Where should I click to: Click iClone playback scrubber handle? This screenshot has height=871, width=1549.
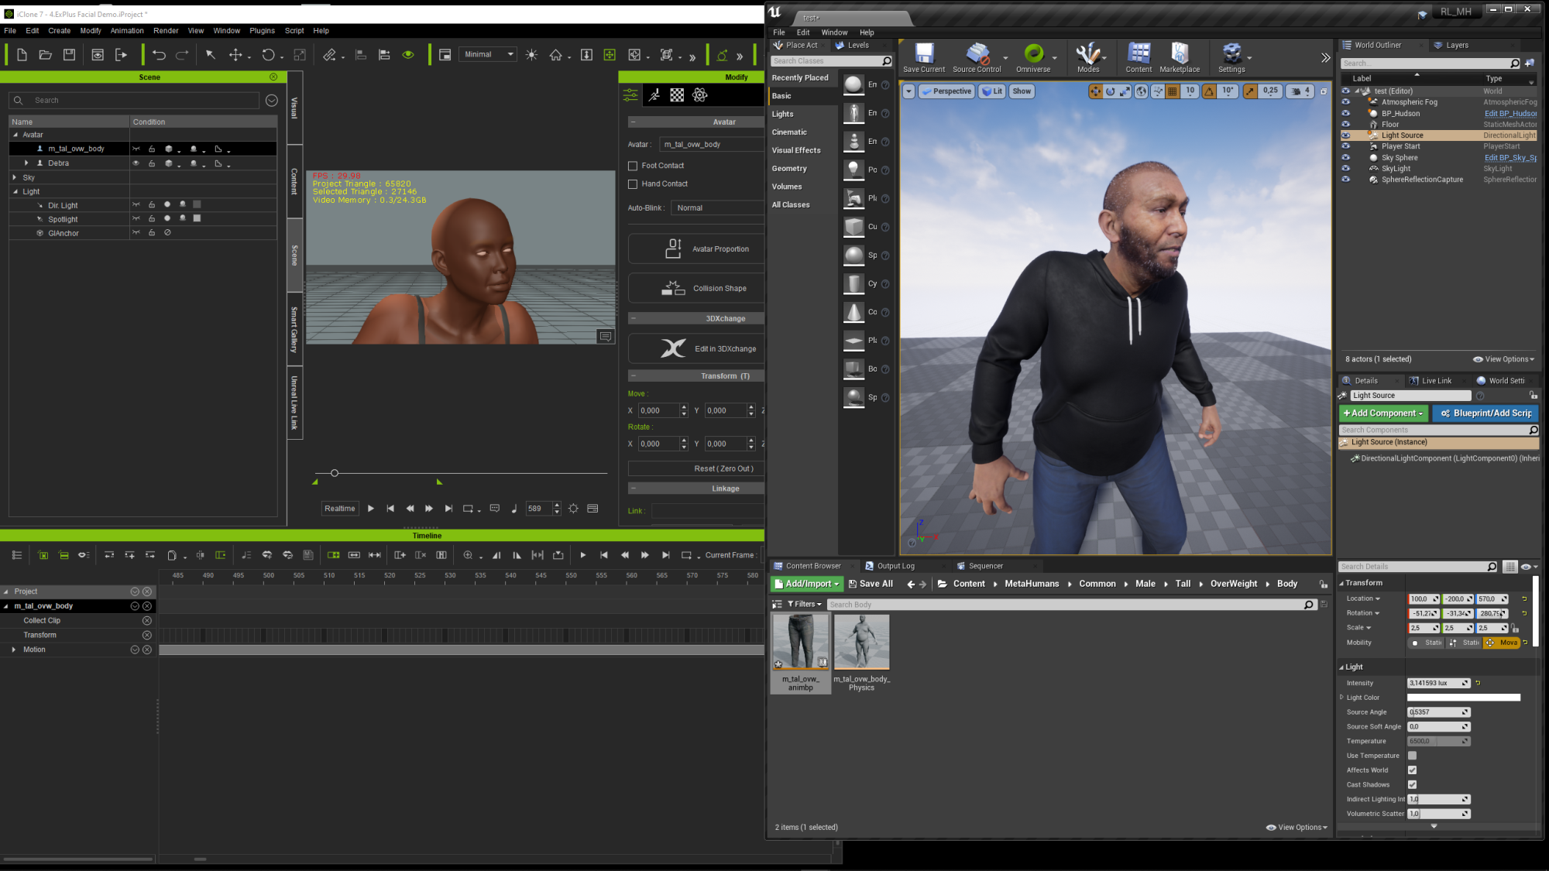click(335, 473)
